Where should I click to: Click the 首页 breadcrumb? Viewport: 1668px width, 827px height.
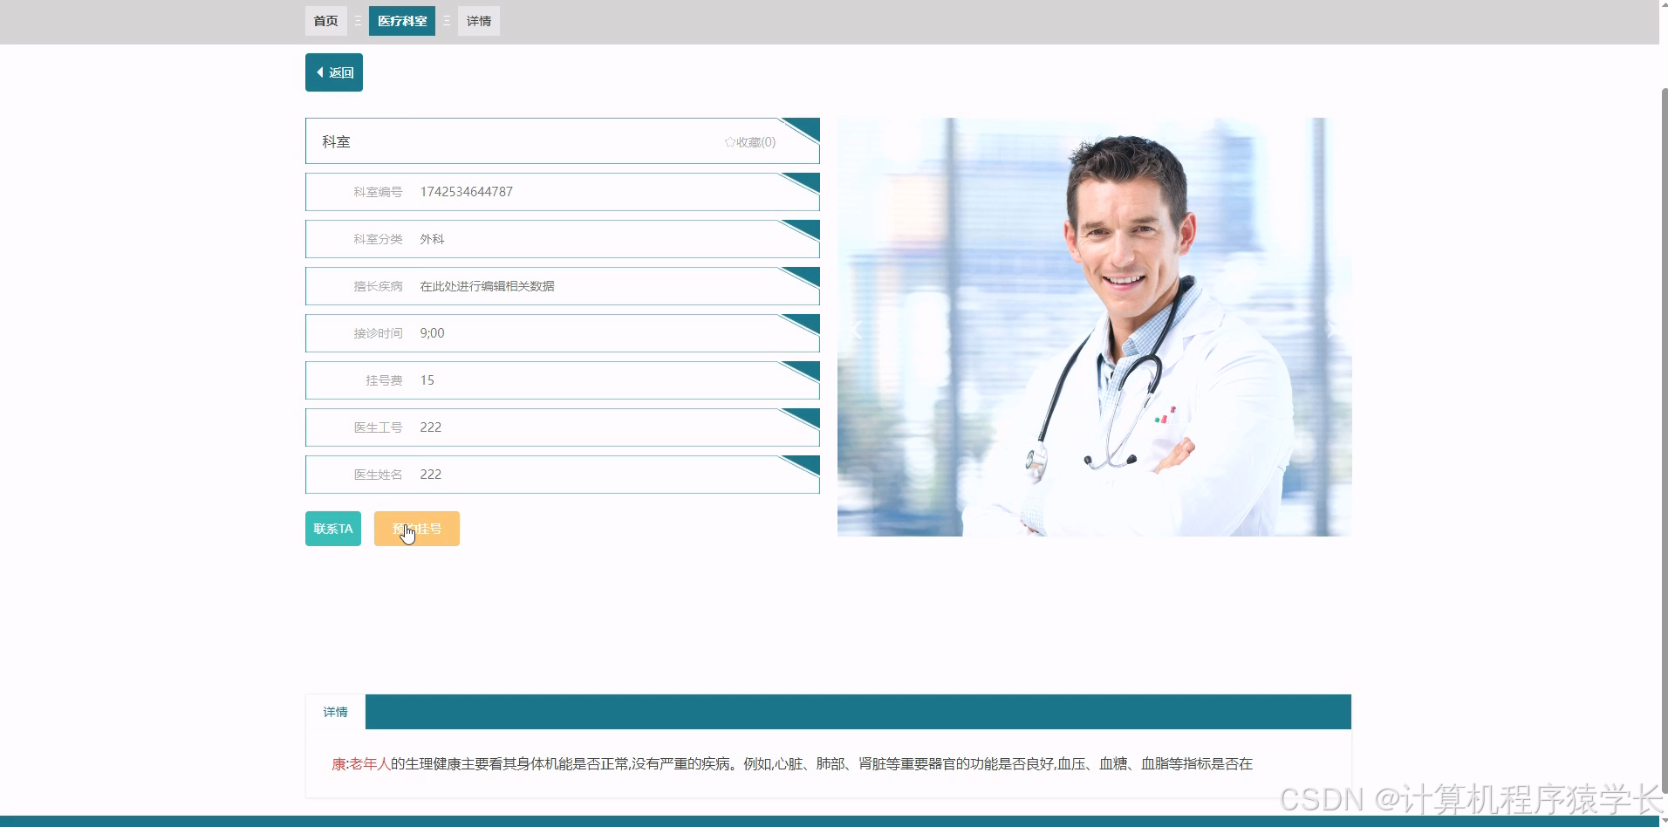point(325,21)
